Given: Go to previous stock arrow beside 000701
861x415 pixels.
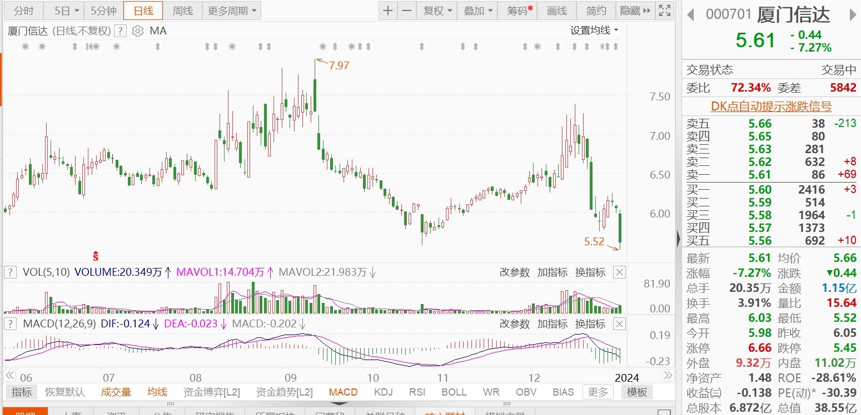Looking at the screenshot, I should (x=691, y=14).
